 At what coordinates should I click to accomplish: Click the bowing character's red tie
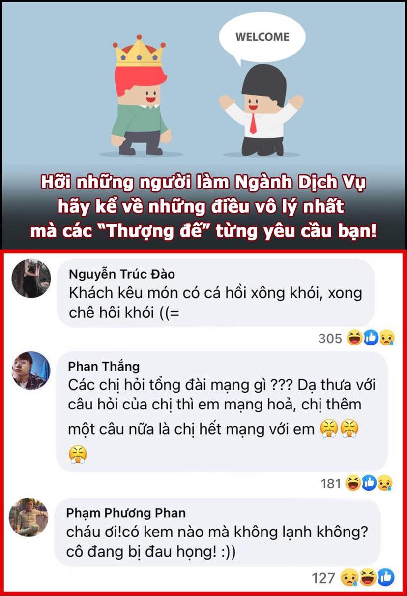(253, 123)
